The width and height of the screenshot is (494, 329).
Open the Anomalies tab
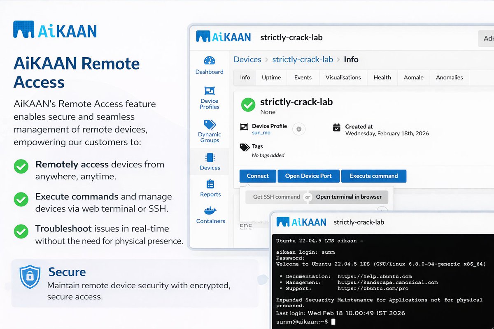tap(450, 77)
